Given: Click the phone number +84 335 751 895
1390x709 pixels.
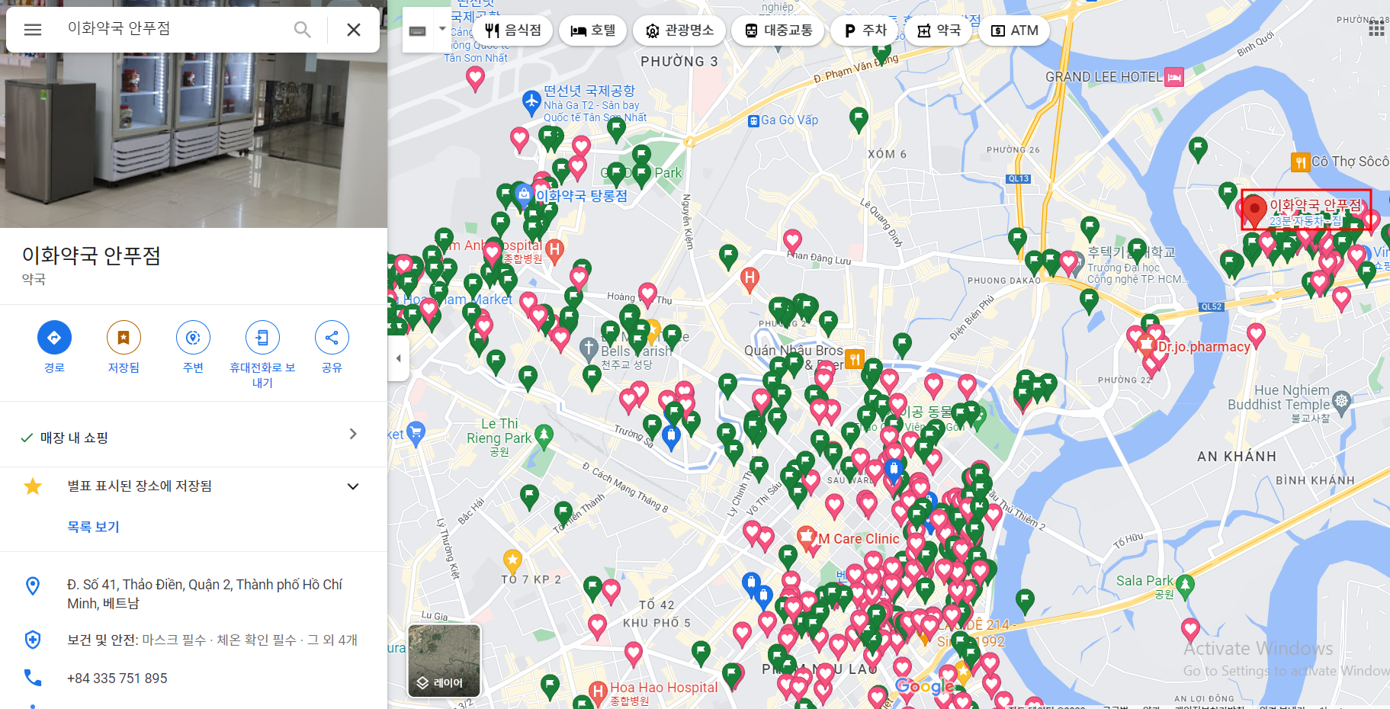Looking at the screenshot, I should (117, 678).
